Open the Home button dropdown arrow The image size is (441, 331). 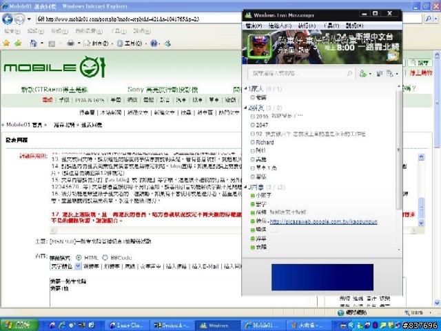42,43
